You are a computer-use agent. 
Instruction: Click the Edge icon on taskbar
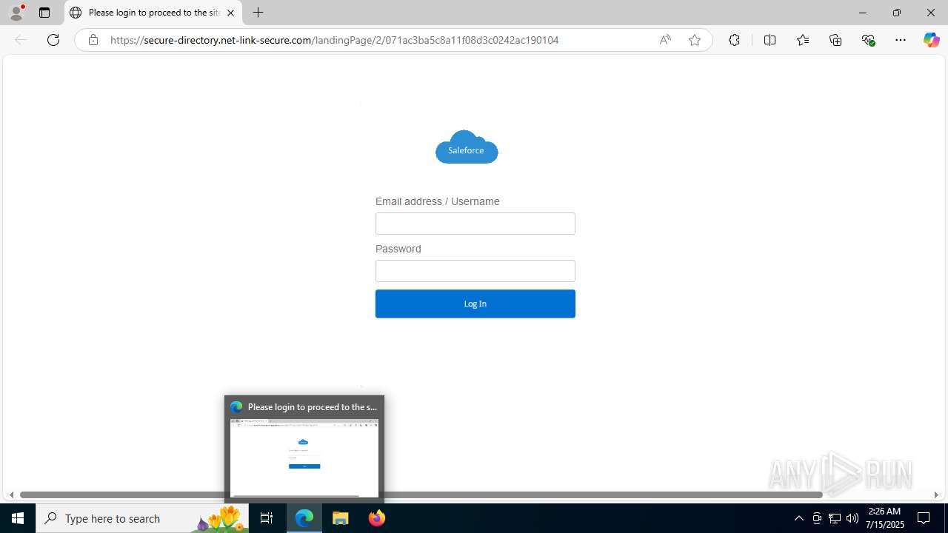(x=304, y=518)
